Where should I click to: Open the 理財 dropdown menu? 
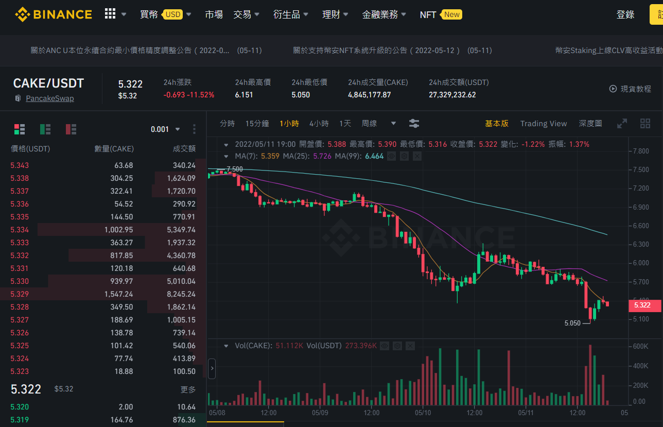click(x=336, y=14)
